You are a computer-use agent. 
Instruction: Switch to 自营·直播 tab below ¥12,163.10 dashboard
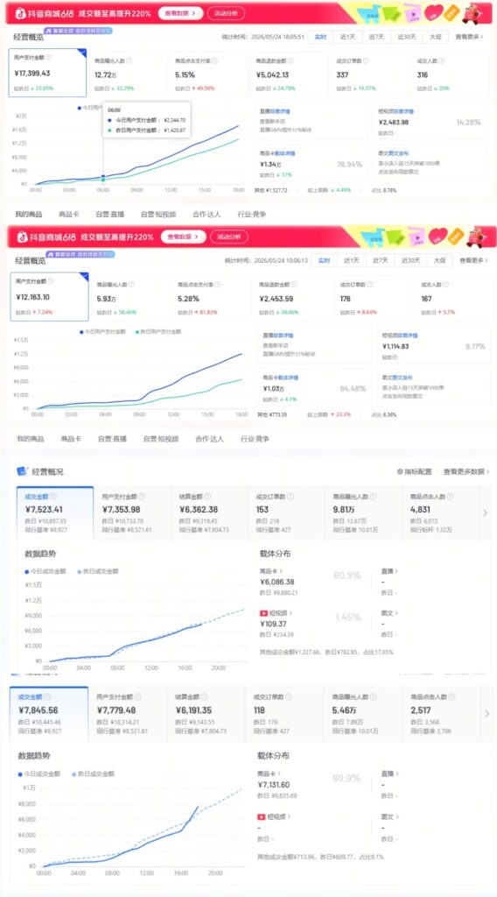(x=112, y=439)
